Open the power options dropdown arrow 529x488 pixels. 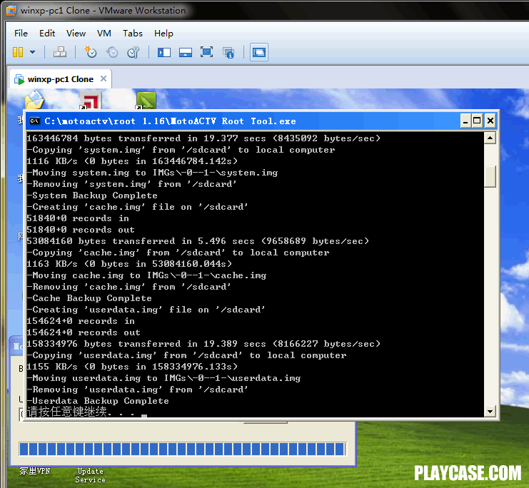pos(32,52)
